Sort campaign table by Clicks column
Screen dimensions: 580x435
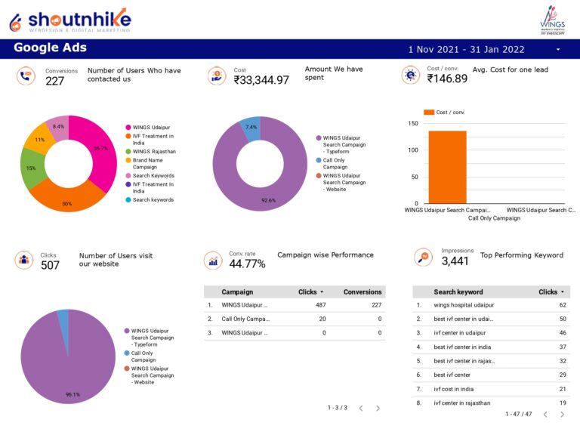pyautogui.click(x=310, y=292)
